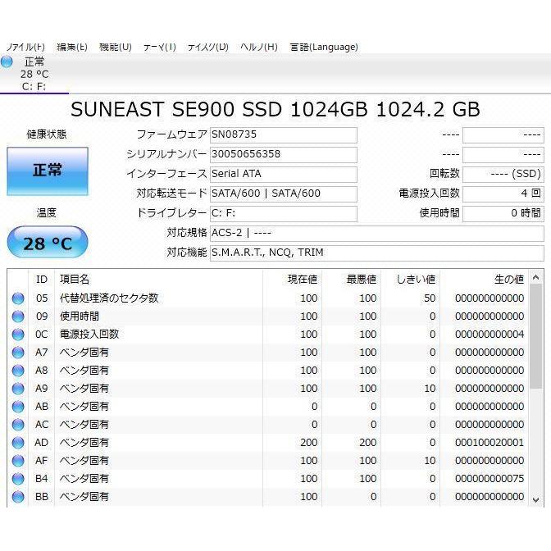Screen dimensions: 551x551
Task: Click the power-on count field 4 回
Action: pos(503,194)
